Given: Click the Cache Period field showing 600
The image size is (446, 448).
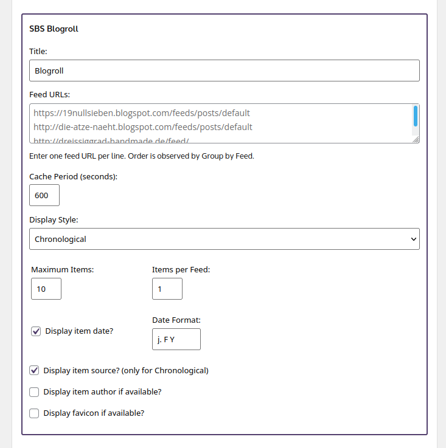Looking at the screenshot, I should [44, 195].
